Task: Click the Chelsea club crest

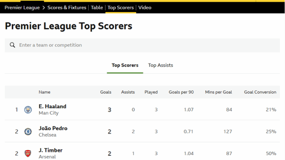Action: 28,131
